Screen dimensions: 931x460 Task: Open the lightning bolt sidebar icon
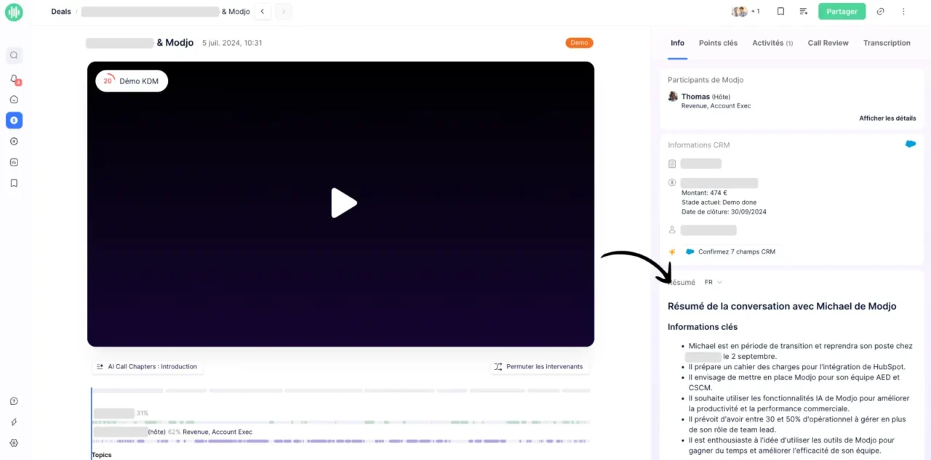pyautogui.click(x=14, y=422)
